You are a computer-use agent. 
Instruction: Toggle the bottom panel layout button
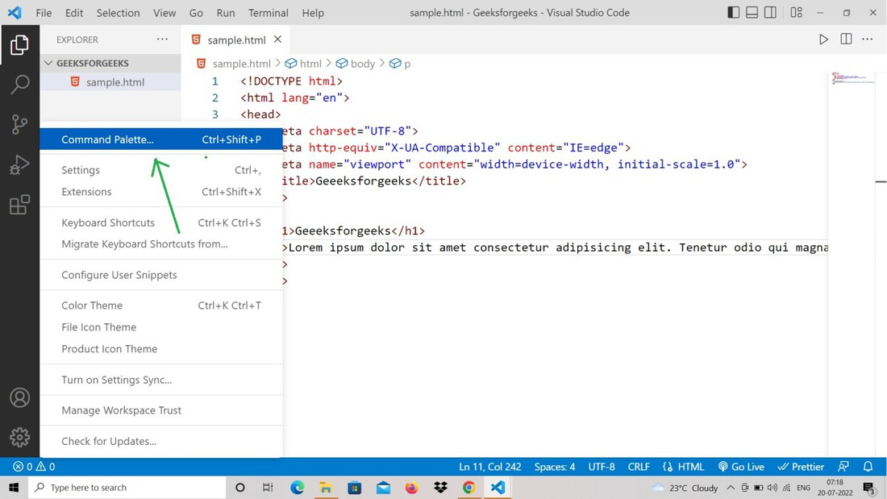[752, 13]
